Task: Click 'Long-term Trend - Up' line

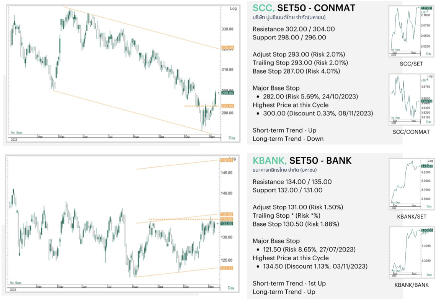Action: (284, 292)
